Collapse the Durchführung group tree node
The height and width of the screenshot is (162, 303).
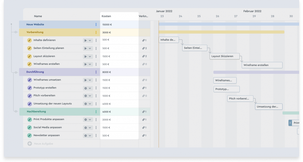(x=16, y=72)
